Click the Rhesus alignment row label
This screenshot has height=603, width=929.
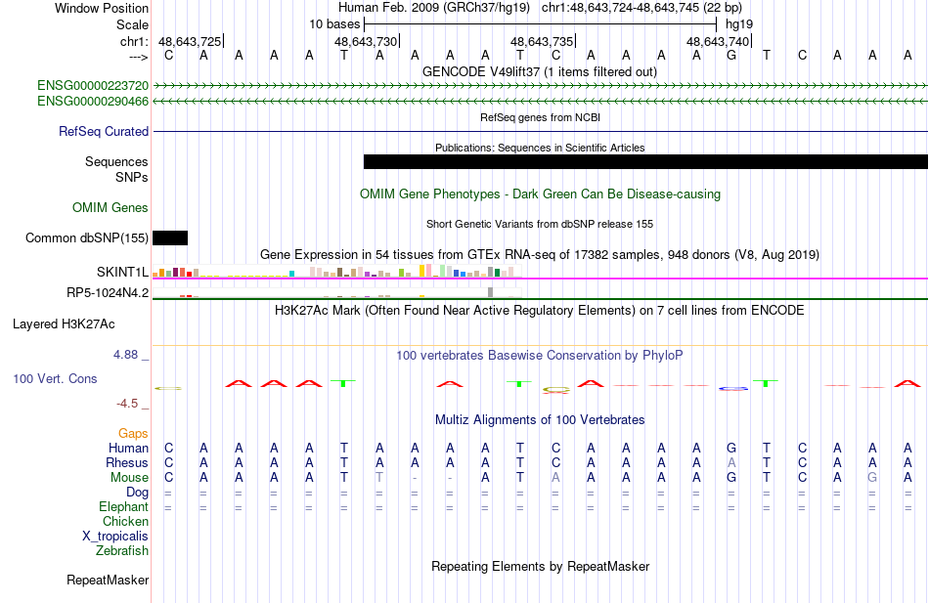point(127,462)
